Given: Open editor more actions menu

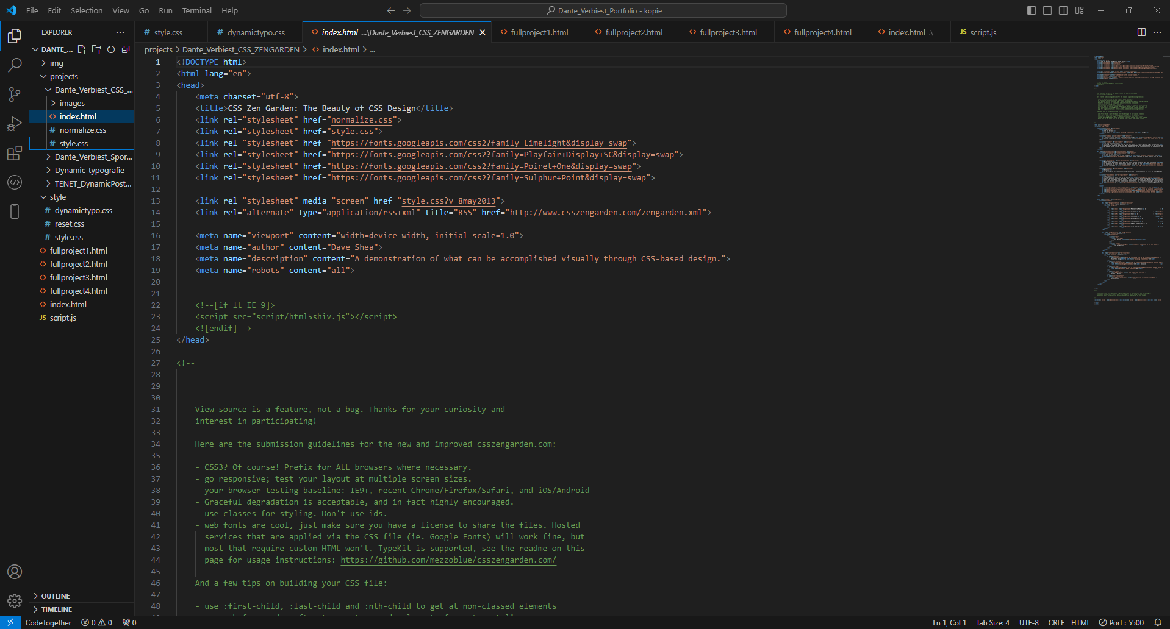Looking at the screenshot, I should 1157,32.
